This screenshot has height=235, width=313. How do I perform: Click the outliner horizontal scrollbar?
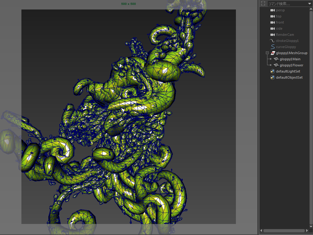pyautogui.click(x=284, y=231)
